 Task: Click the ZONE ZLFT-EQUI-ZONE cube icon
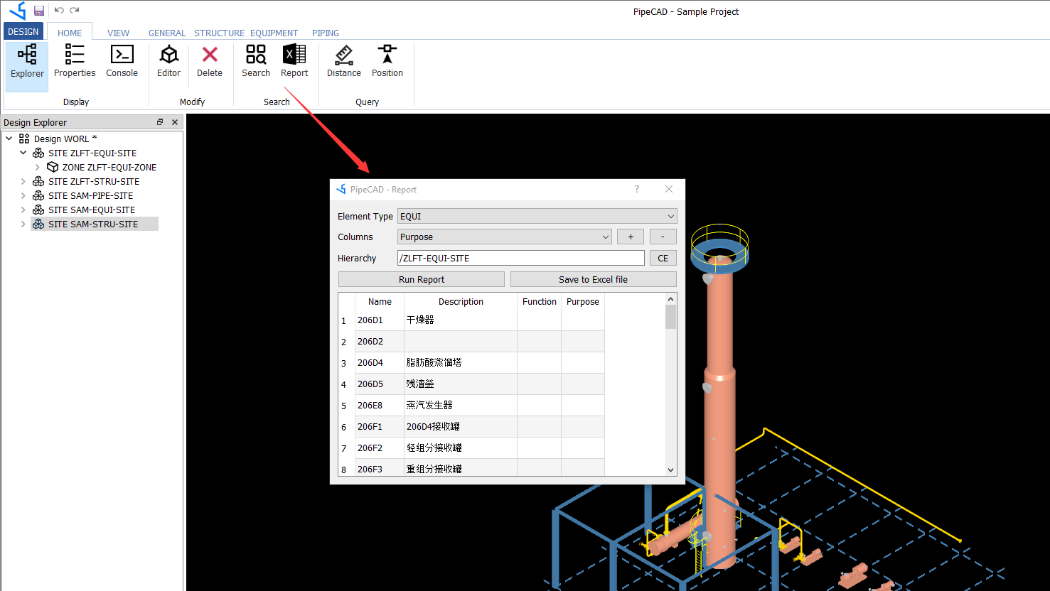[53, 167]
